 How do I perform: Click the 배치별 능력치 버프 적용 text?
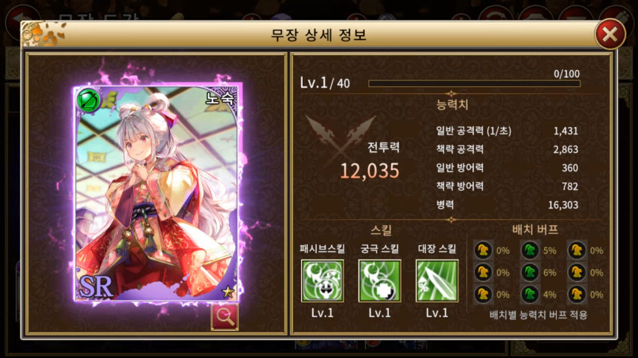click(x=538, y=315)
